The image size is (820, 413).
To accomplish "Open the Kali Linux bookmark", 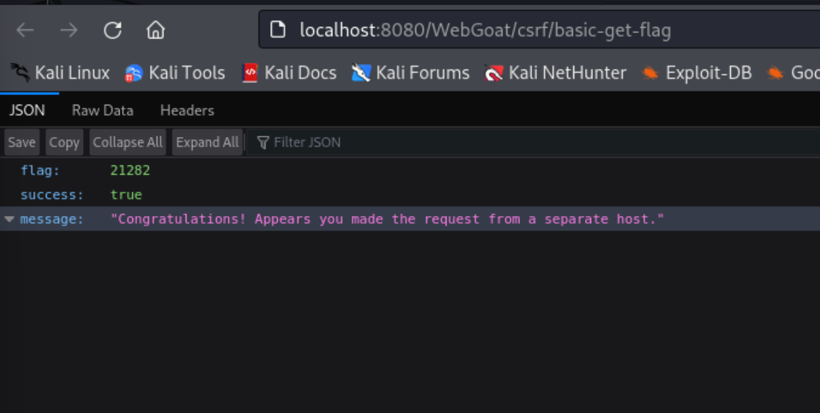I will tap(61, 73).
